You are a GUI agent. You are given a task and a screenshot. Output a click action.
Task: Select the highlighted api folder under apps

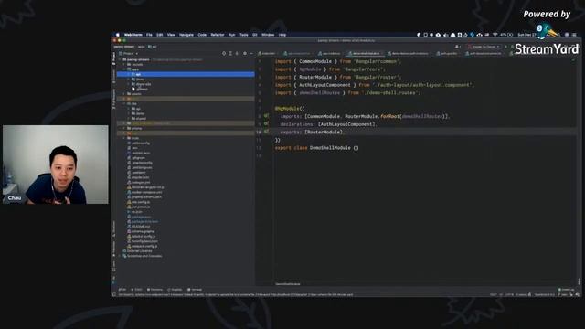(186, 74)
